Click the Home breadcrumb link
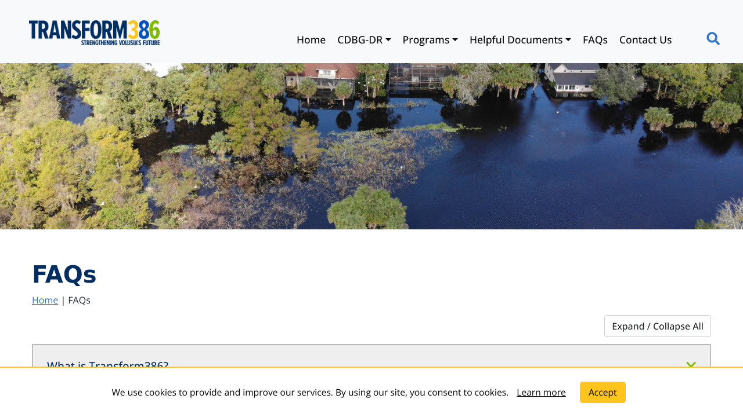743x417 pixels. point(45,300)
